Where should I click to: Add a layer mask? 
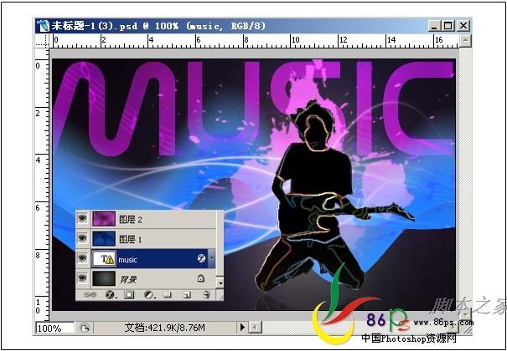(129, 295)
